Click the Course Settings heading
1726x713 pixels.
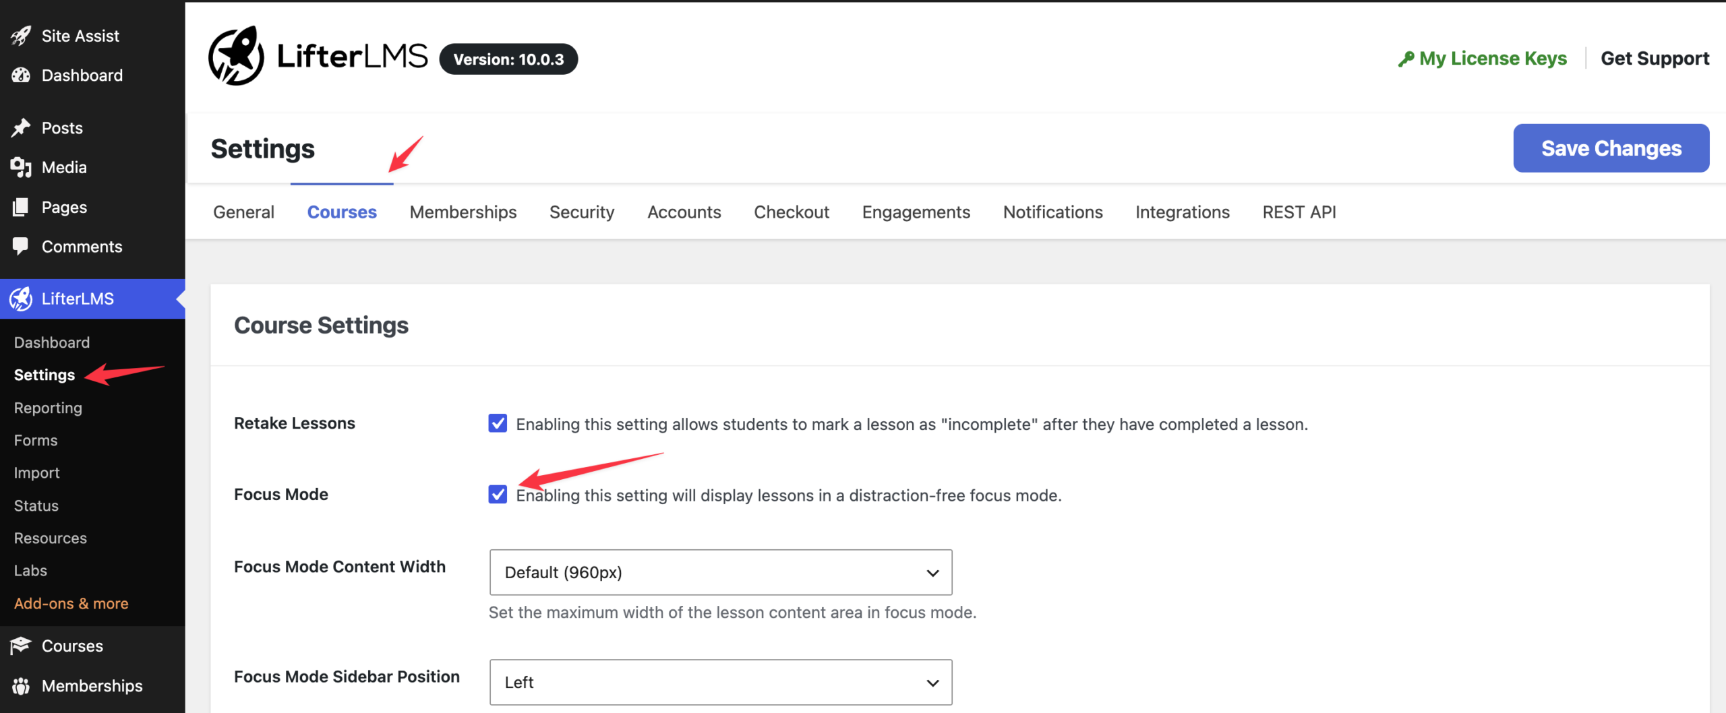pos(321,325)
